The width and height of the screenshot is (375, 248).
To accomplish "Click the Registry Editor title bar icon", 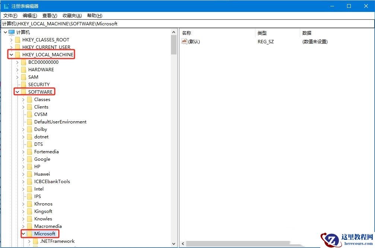I will click(6, 6).
